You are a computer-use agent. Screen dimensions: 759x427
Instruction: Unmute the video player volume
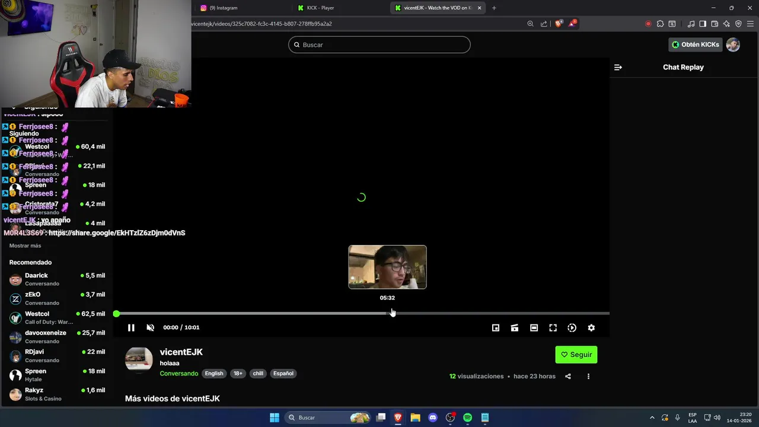(151, 327)
